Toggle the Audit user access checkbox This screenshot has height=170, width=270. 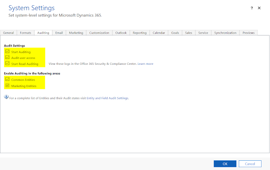(x=8, y=57)
